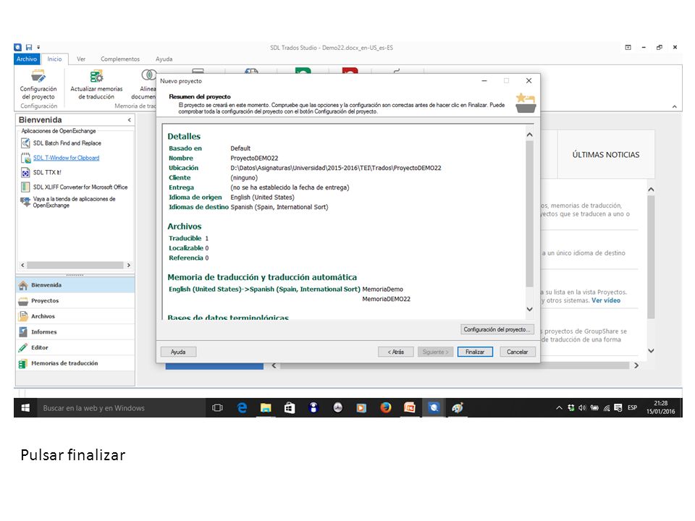Launch the SDL TTX It! app

point(41,172)
